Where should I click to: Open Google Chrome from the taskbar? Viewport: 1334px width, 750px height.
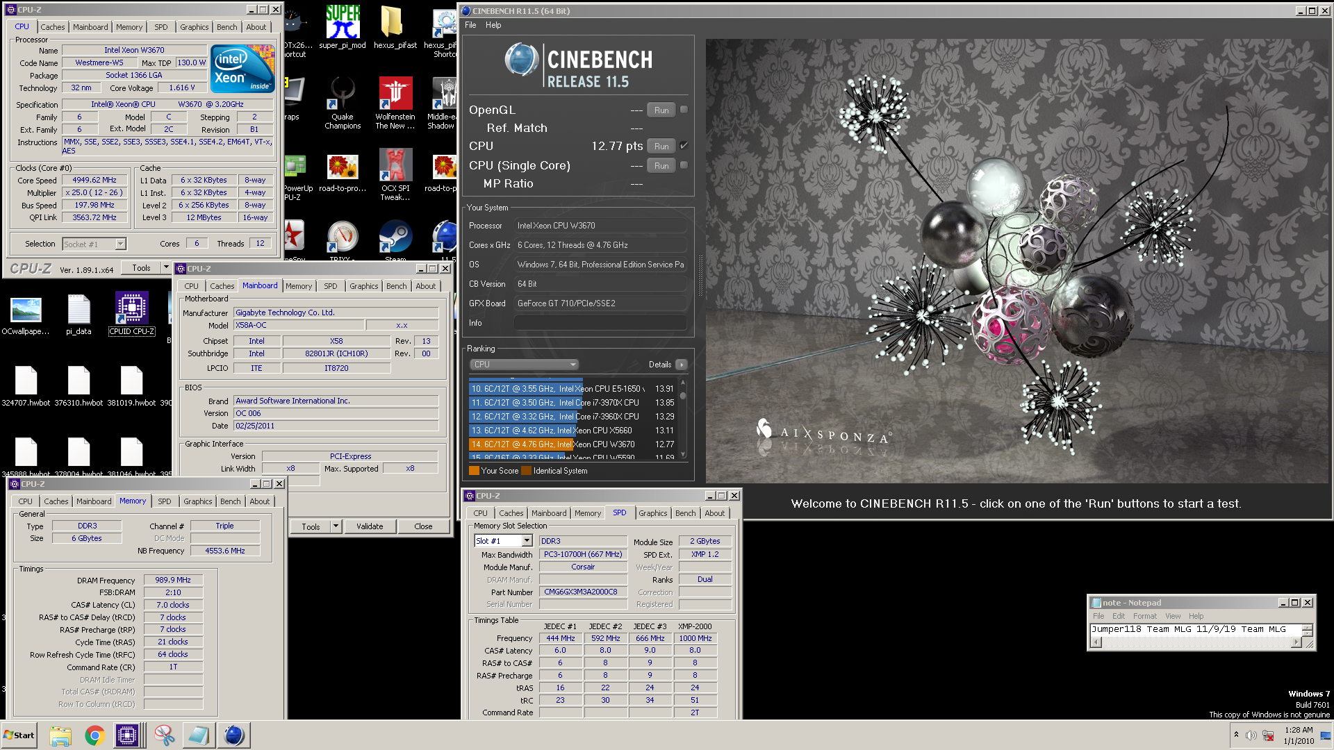pyautogui.click(x=94, y=735)
